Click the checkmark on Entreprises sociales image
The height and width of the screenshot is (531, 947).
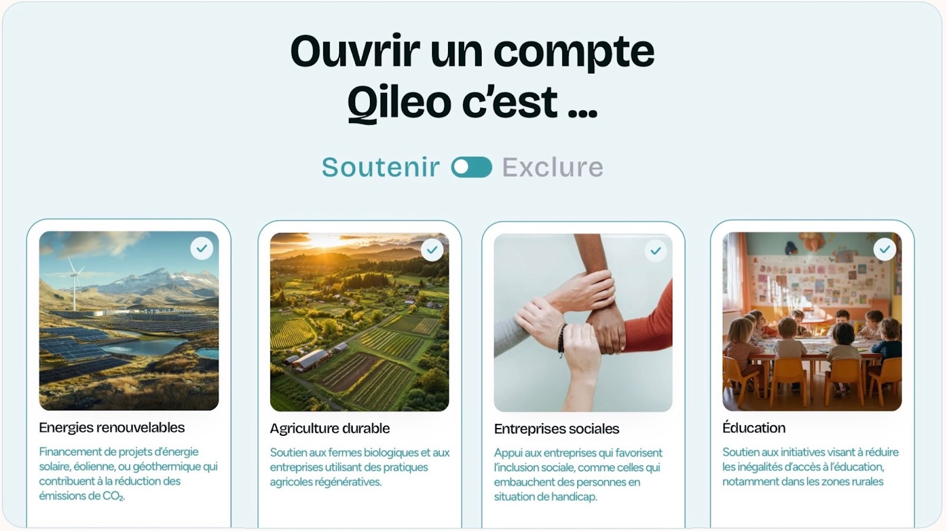tap(655, 251)
